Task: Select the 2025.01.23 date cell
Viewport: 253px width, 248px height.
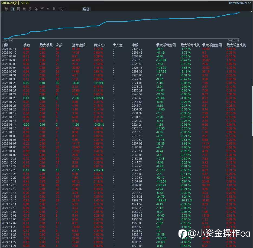Action: [9, 98]
